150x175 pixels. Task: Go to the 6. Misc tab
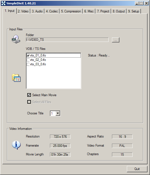[89, 11]
